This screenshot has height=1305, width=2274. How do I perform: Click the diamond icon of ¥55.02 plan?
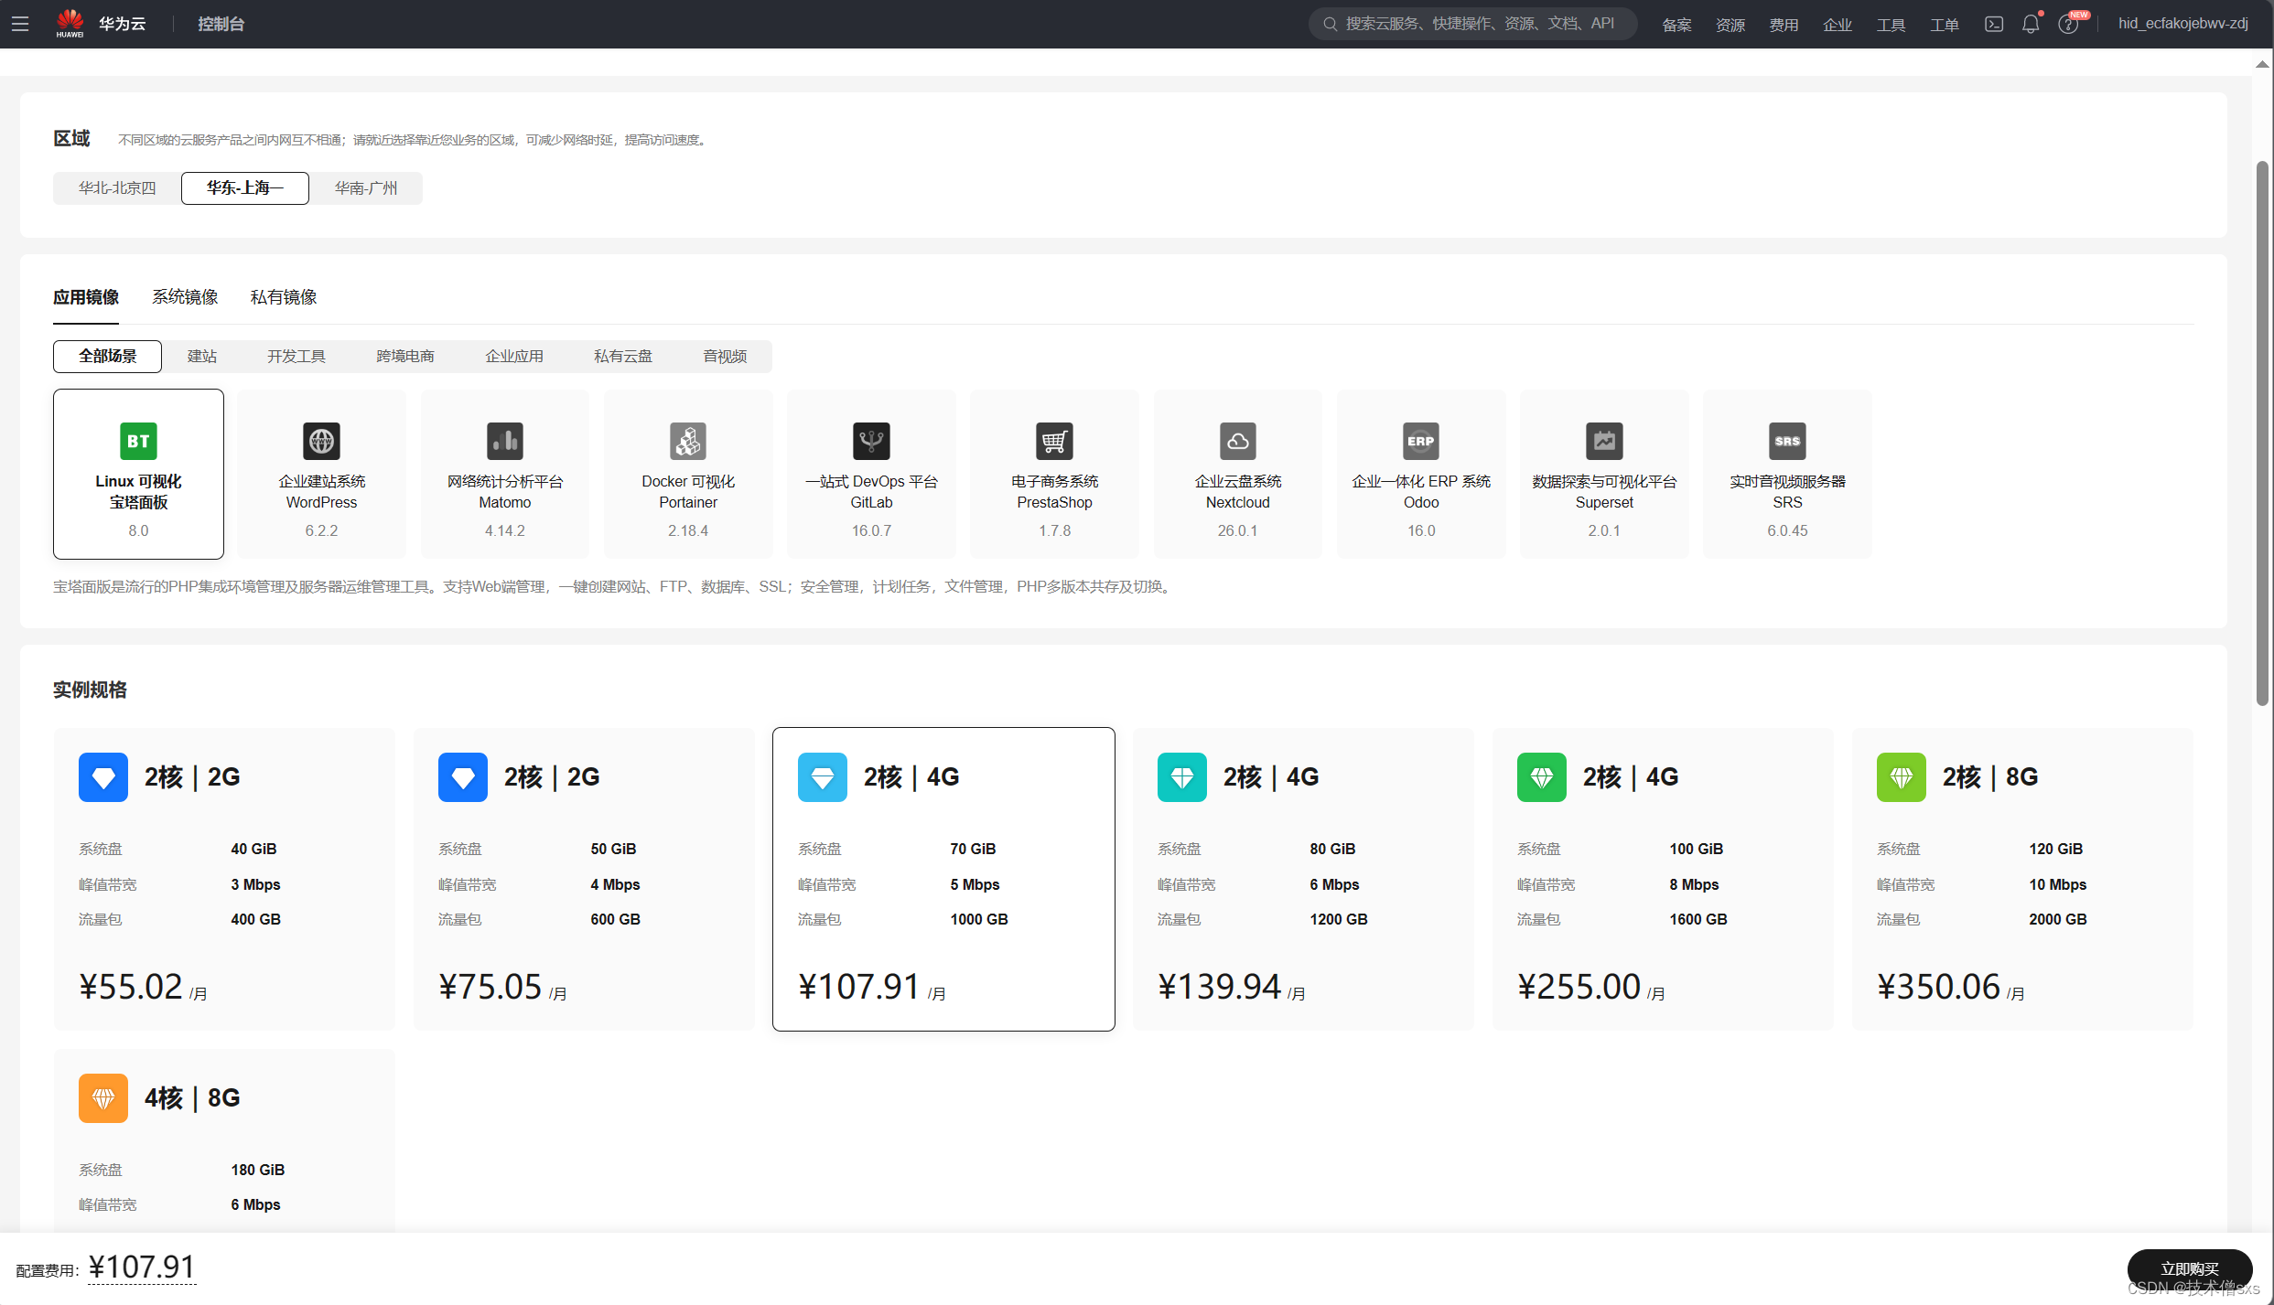[x=103, y=777]
